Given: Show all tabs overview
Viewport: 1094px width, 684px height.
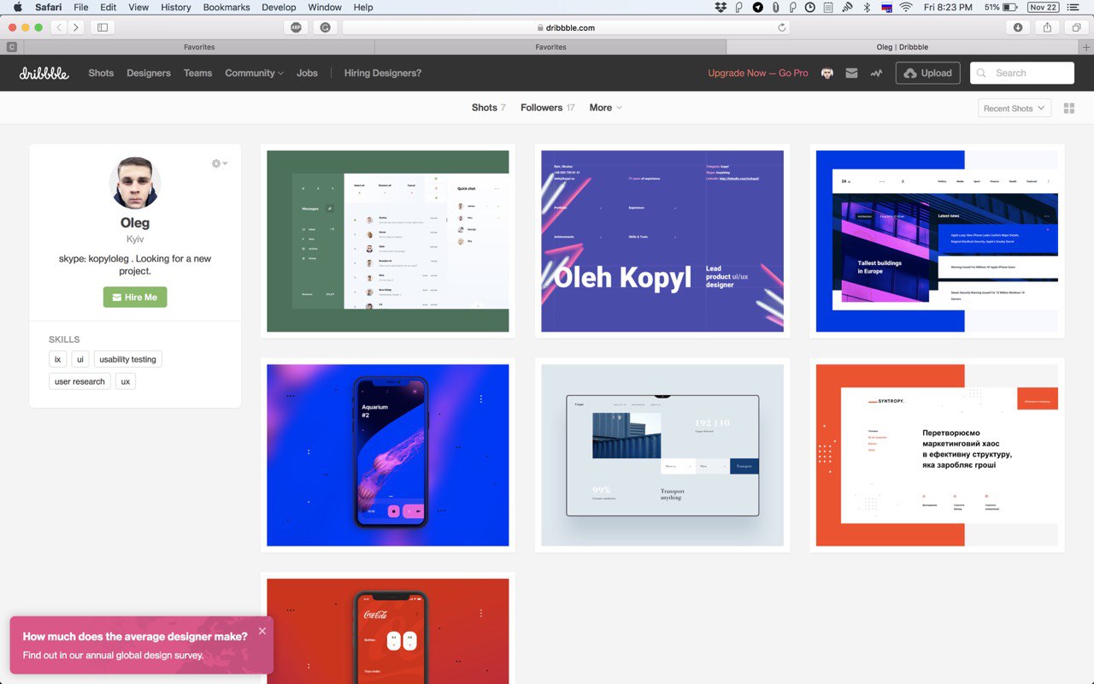Looking at the screenshot, I should click(1076, 27).
